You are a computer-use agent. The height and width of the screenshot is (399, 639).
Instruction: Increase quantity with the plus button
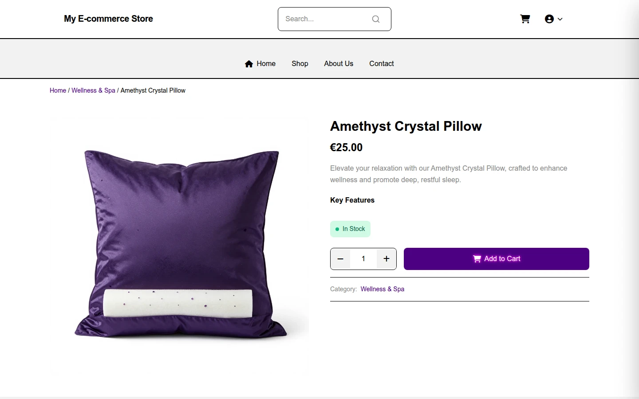[x=387, y=259]
